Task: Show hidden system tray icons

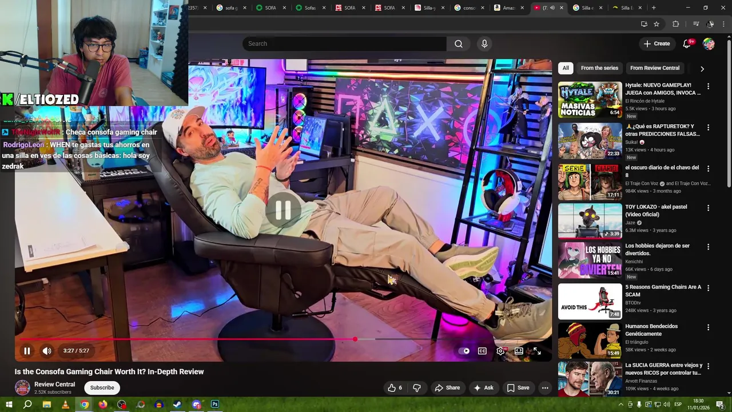Action: [621, 405]
